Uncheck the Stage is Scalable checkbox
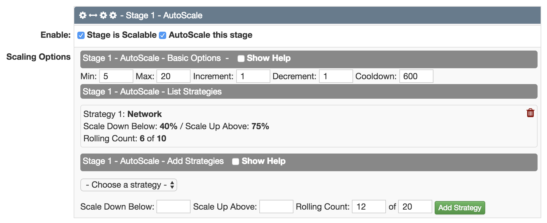Screen dimensions: 547x223 click(x=81, y=35)
